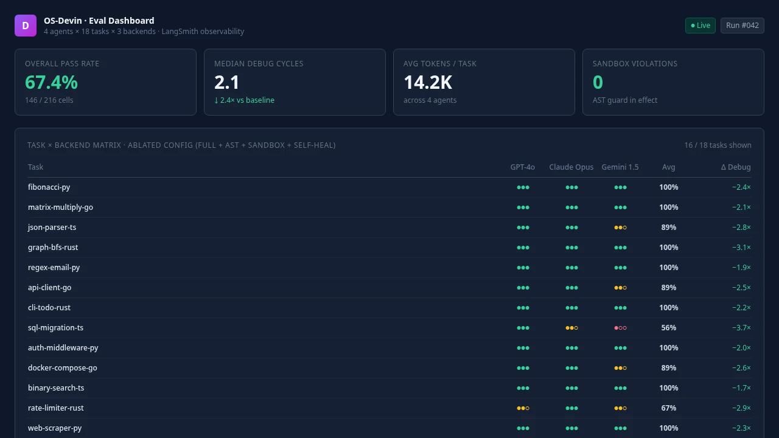Click Gemini 1.5 dots for regex-email-py

620,268
